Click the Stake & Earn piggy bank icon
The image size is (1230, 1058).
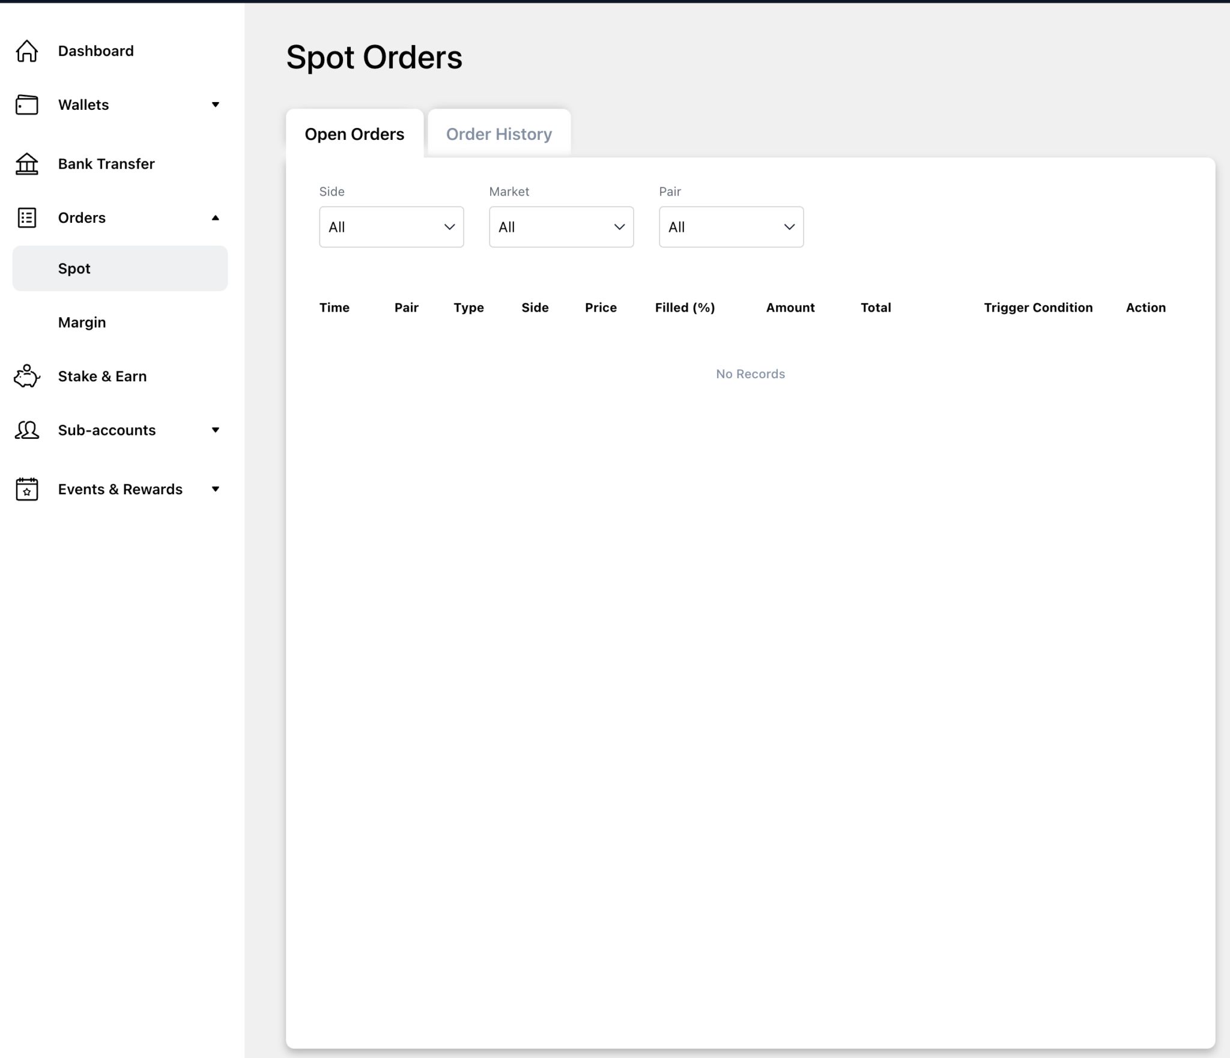pyautogui.click(x=26, y=376)
